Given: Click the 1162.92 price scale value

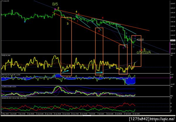Looking at the screenshot, I should pyautogui.click(x=173, y=22).
